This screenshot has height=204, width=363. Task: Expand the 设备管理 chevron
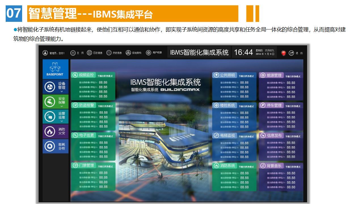[x=62, y=92]
